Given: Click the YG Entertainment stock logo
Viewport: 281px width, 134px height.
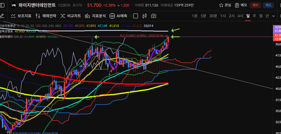Looking at the screenshot, I should [x=13, y=5].
